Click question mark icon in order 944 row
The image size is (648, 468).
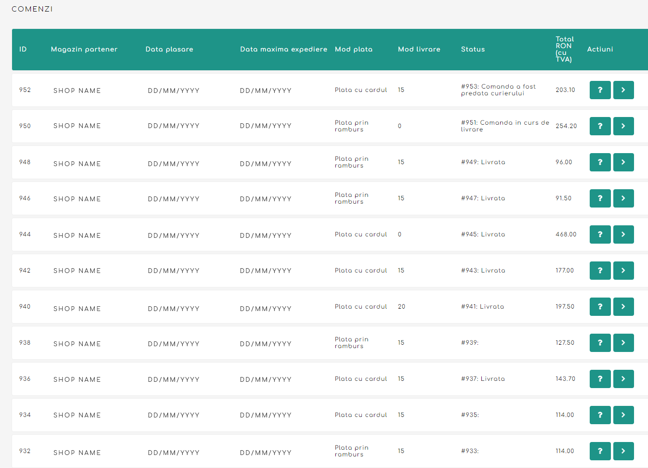pos(600,234)
